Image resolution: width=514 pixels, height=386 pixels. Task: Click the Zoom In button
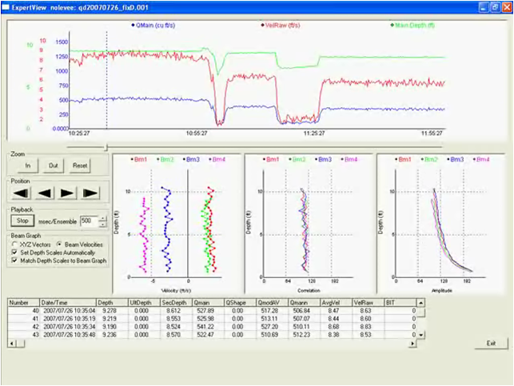point(26,165)
